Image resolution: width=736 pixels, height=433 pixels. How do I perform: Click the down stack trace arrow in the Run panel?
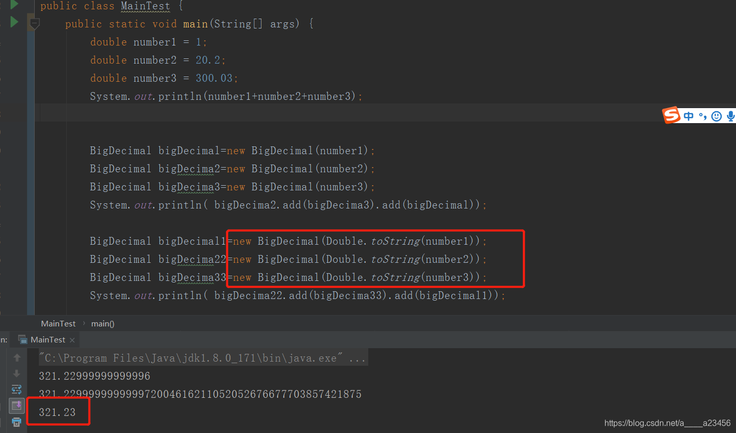(x=17, y=373)
